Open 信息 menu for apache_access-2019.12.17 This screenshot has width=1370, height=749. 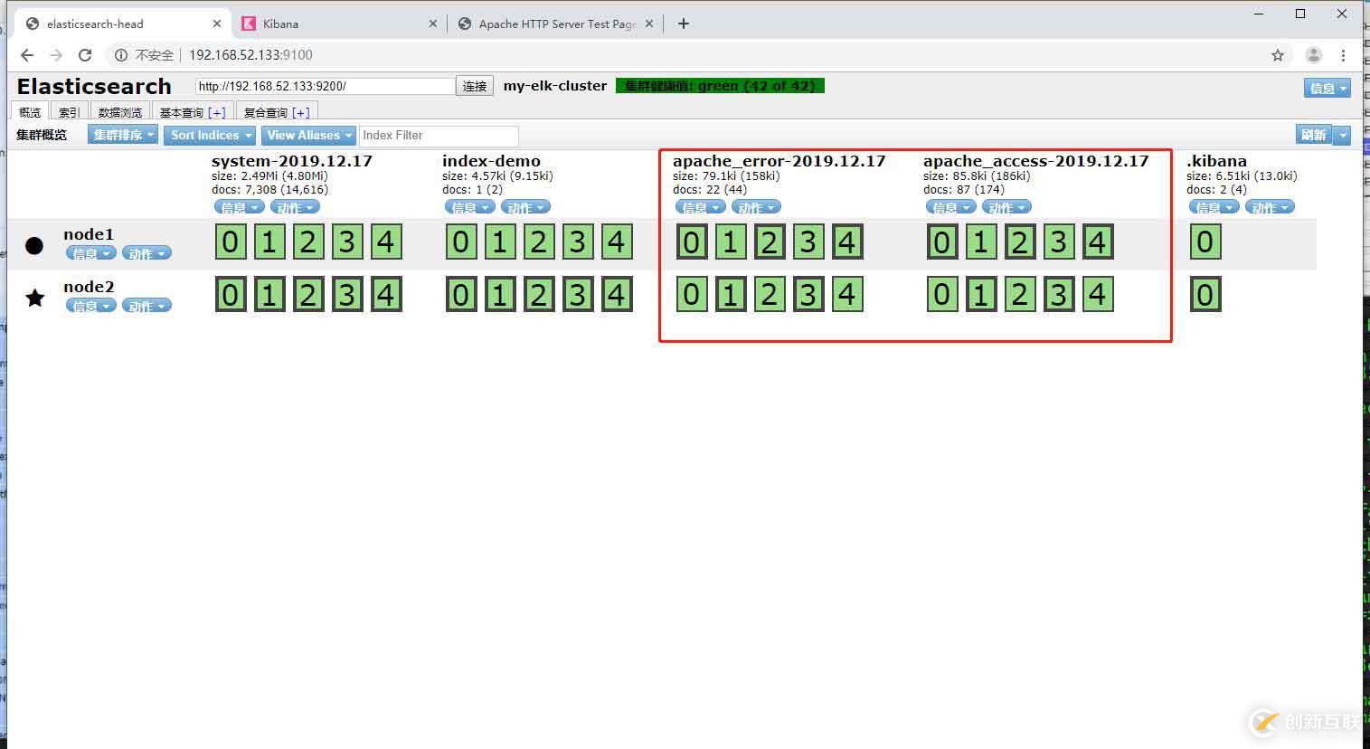[x=950, y=207]
